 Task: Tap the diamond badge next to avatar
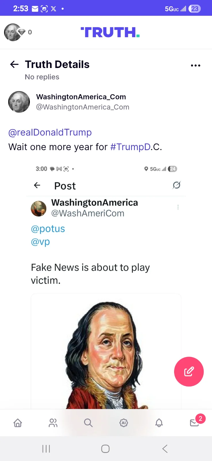pos(22,32)
